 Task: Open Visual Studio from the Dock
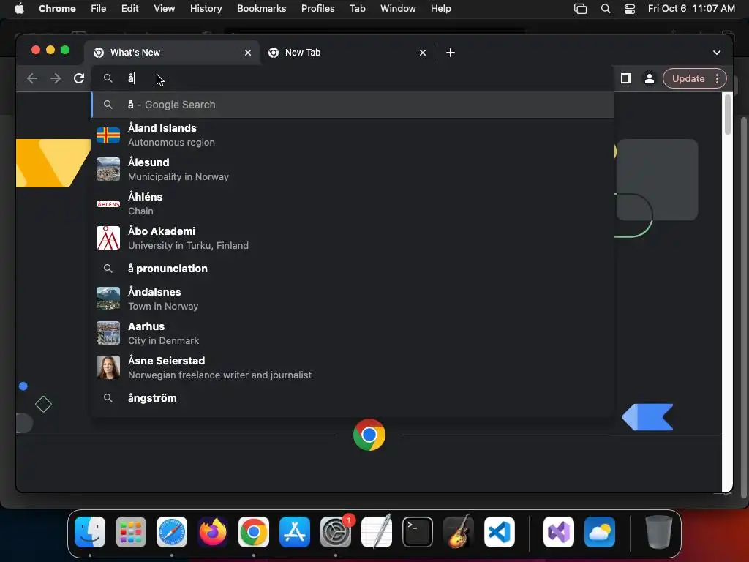pos(559,532)
